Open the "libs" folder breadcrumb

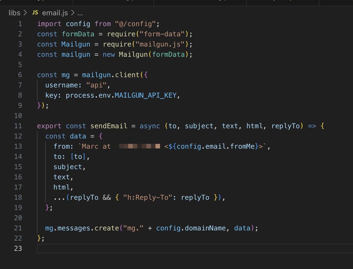coord(14,13)
